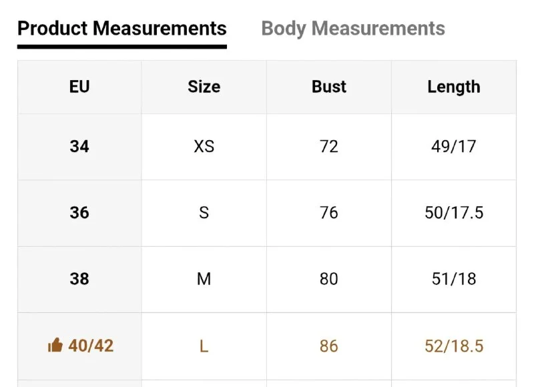Viewport: 534px width, 387px height.
Task: Select the recommended 40/42 size label
Action: 91,346
